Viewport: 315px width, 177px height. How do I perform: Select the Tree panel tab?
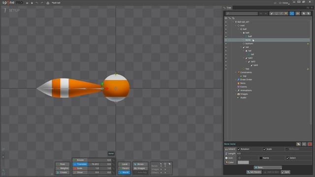227,8
